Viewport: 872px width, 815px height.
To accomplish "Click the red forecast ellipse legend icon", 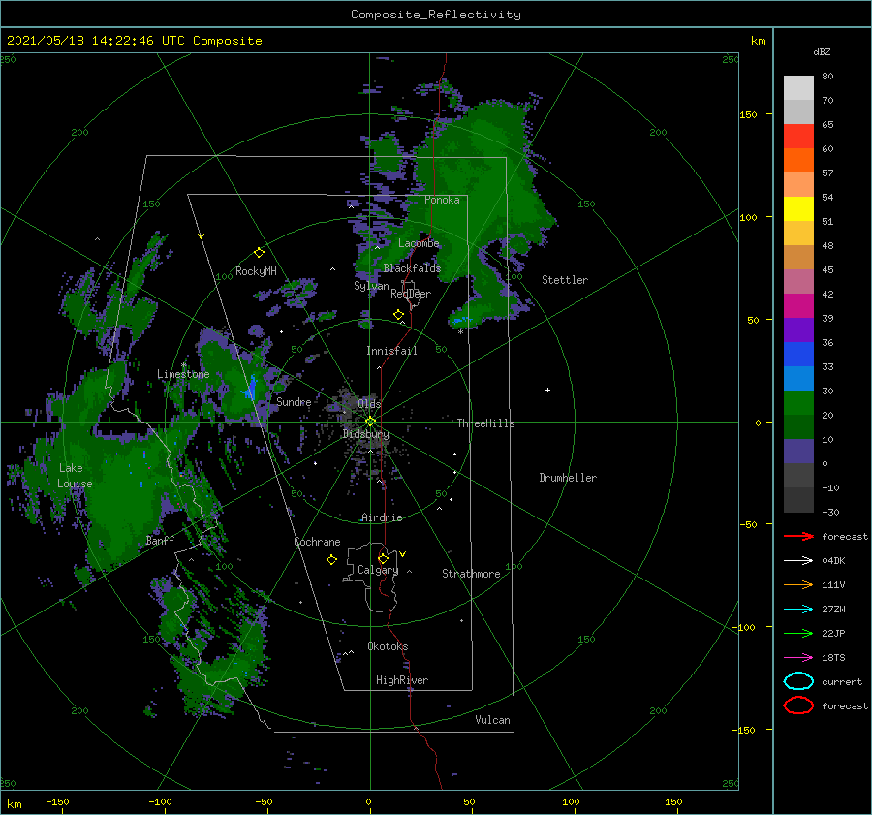I will tap(798, 705).
